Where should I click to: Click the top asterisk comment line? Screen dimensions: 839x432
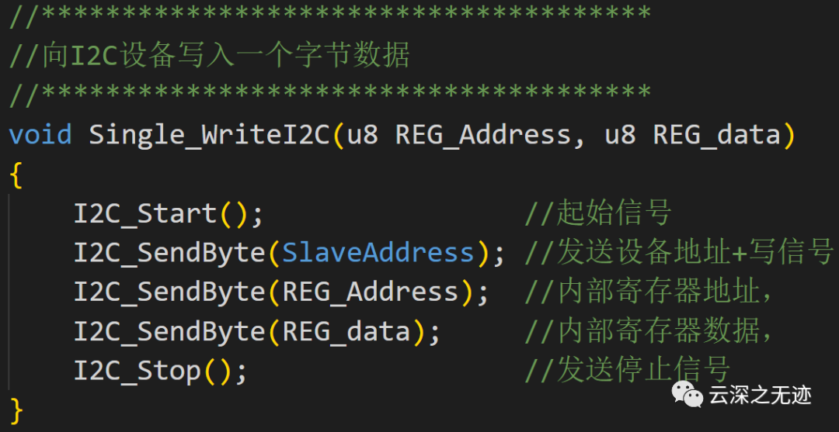click(x=330, y=16)
